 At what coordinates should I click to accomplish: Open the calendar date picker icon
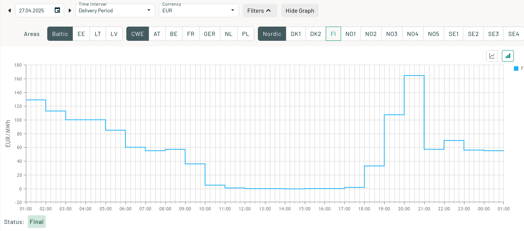tap(57, 10)
